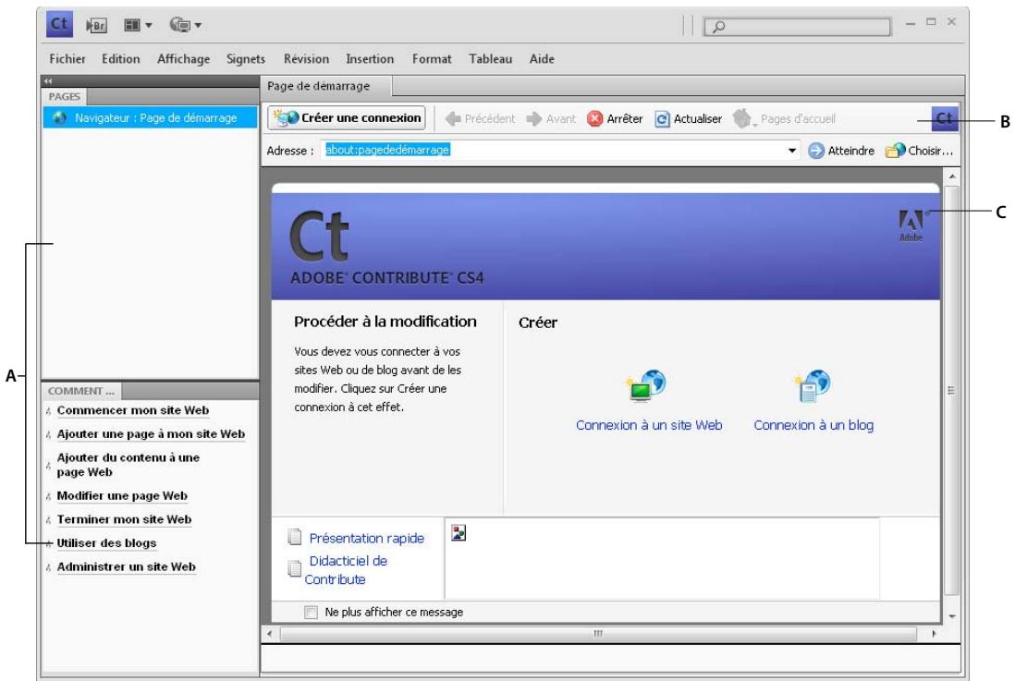Image resolution: width=1015 pixels, height=681 pixels.
Task: Open the Edition menu
Action: pos(120,59)
